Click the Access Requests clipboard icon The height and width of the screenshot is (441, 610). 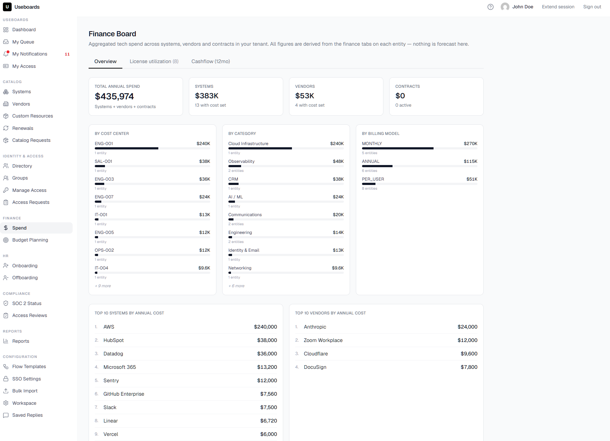(x=6, y=202)
